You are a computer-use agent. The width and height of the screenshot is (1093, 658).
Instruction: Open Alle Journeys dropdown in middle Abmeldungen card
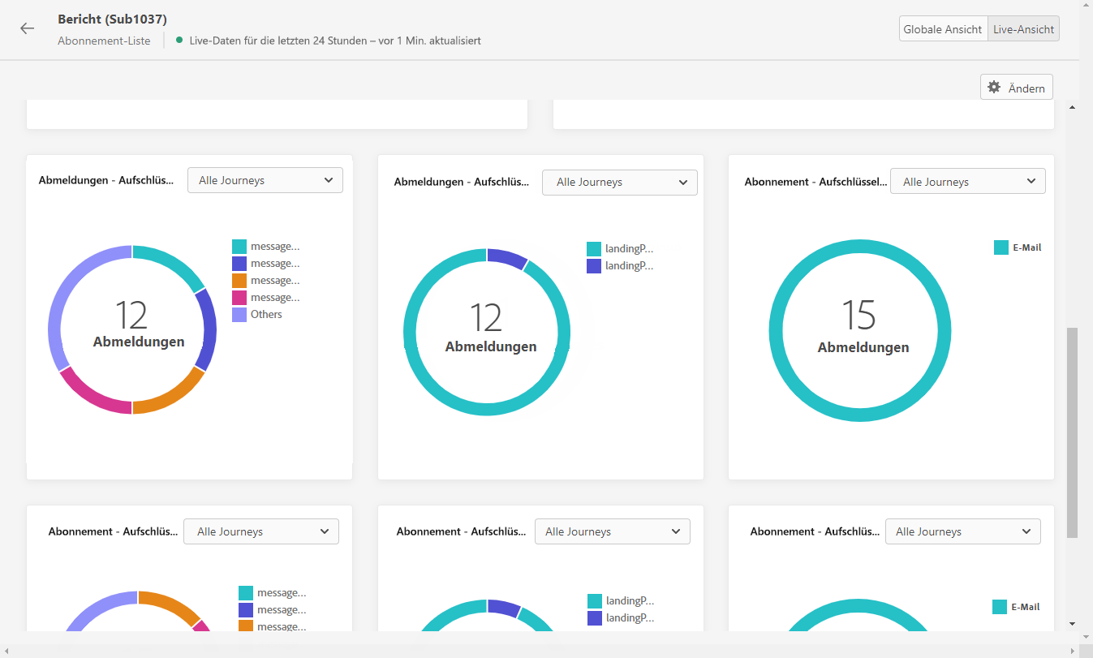click(620, 183)
